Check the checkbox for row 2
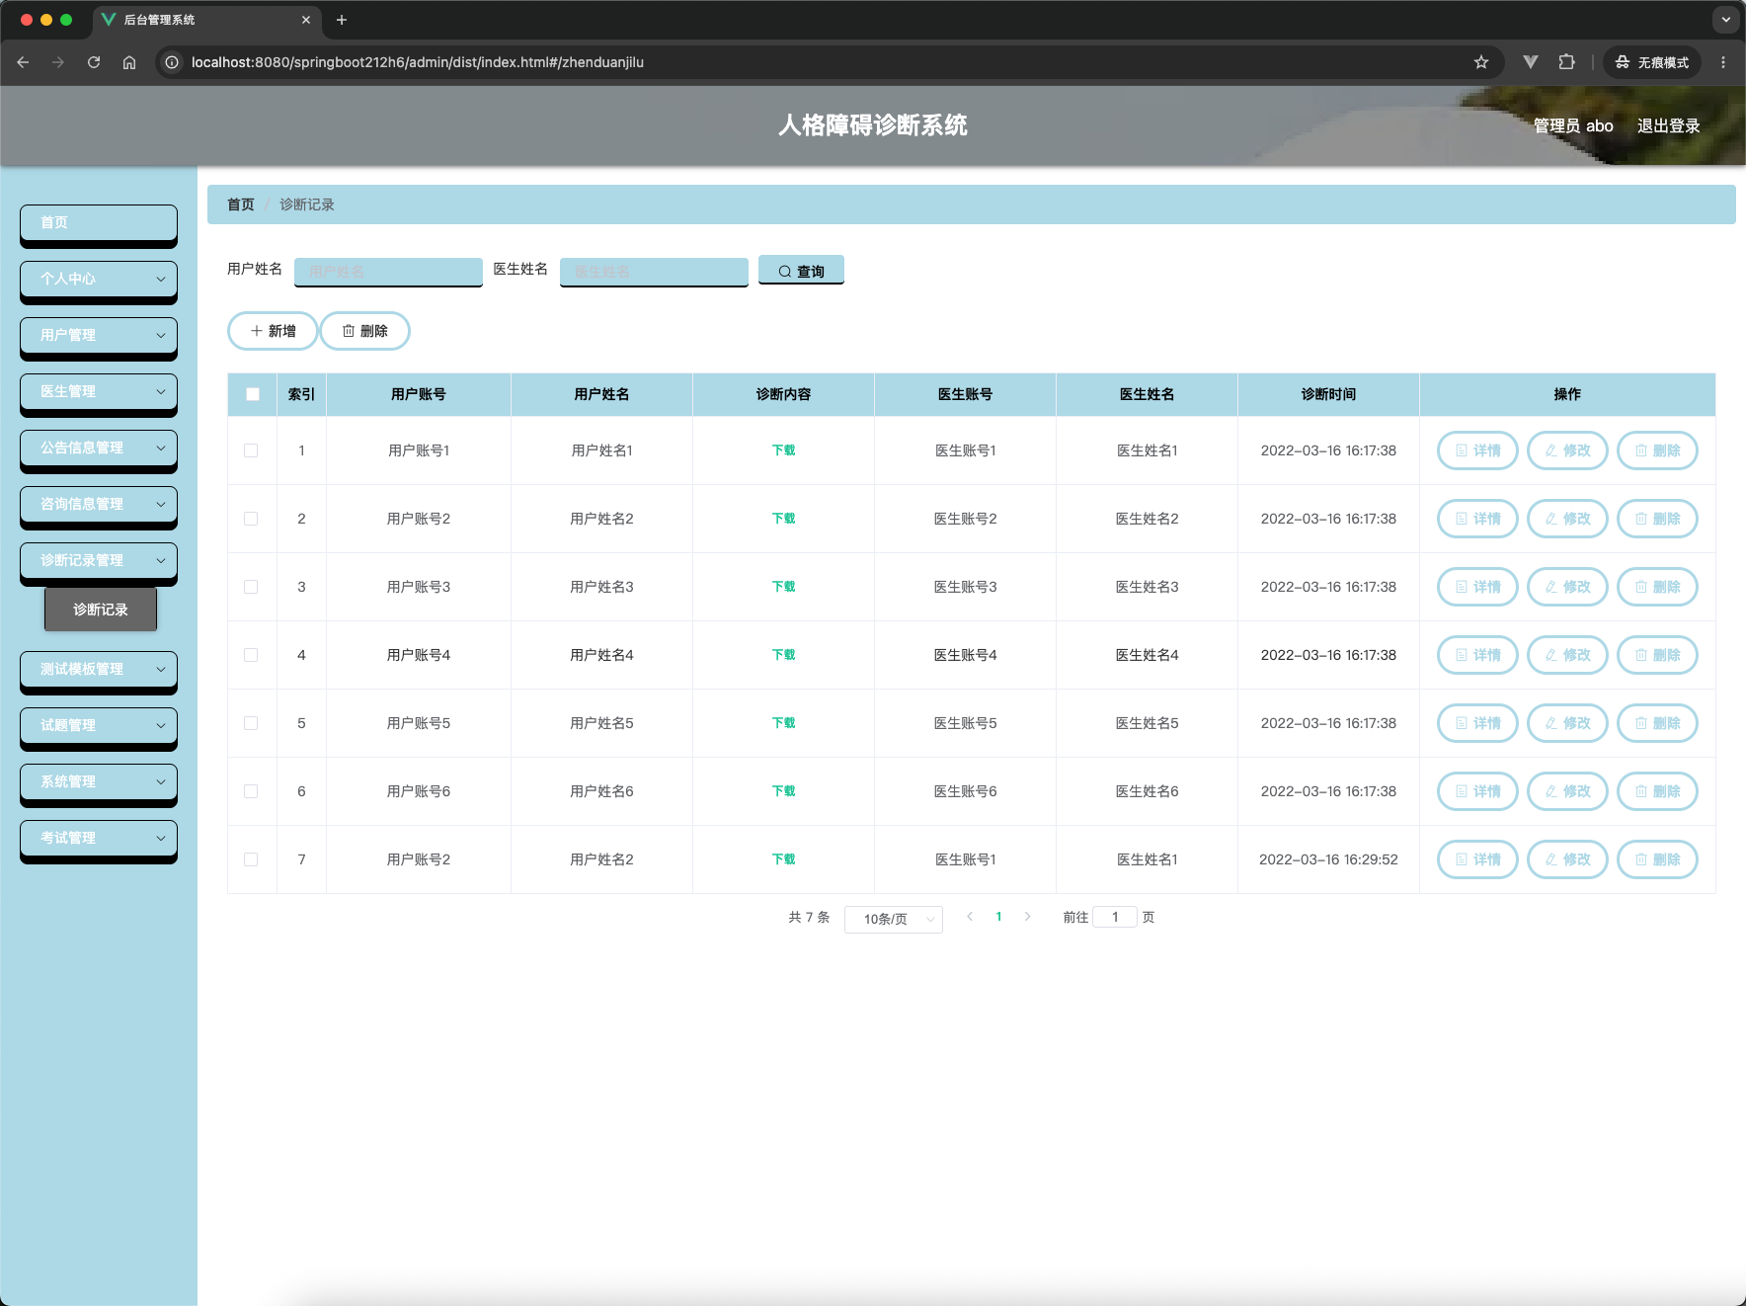This screenshot has width=1746, height=1306. coord(251,519)
